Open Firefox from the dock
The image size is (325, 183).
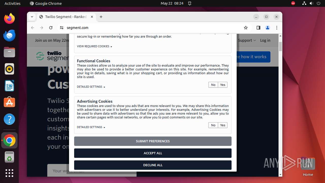(9, 19)
